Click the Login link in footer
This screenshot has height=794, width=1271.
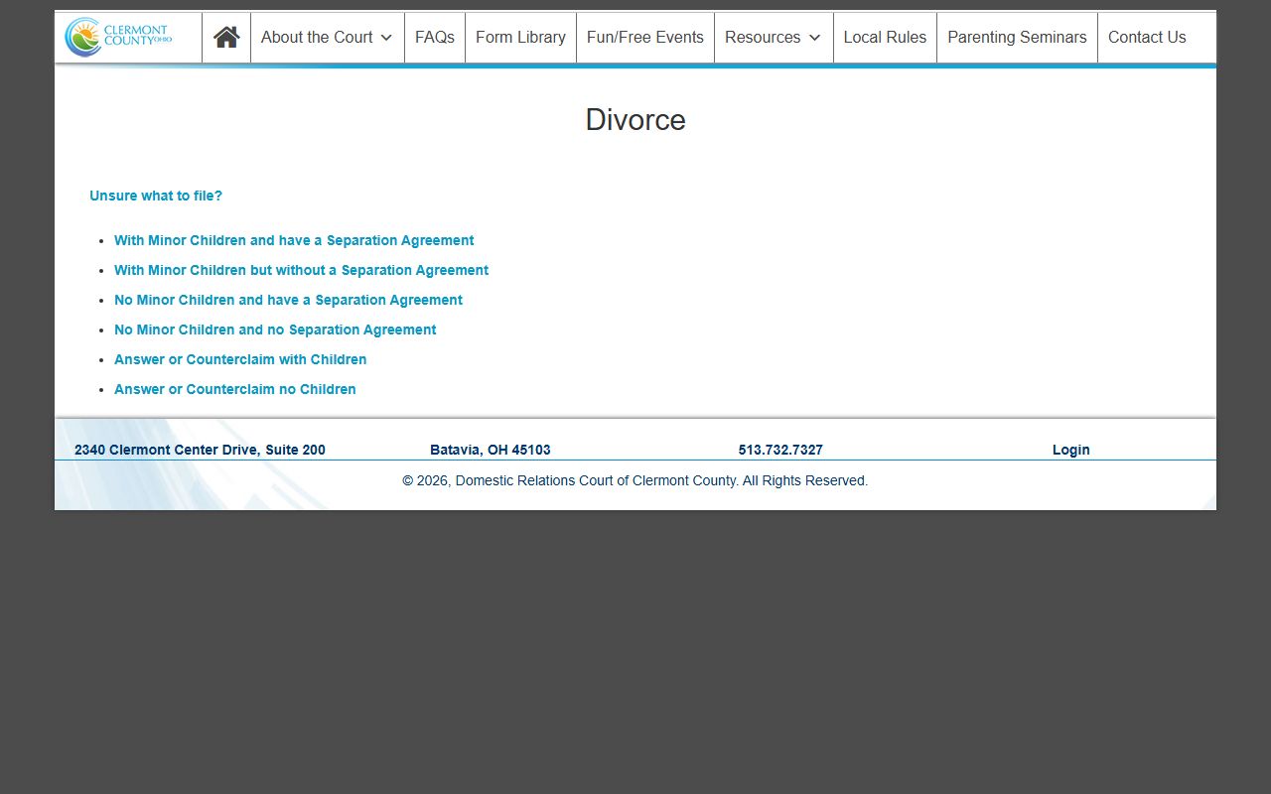coord(1071,450)
